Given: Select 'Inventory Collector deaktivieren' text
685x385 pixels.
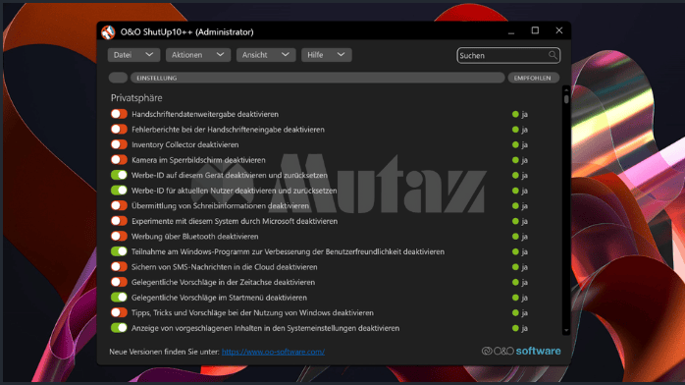Looking at the screenshot, I should coord(184,144).
